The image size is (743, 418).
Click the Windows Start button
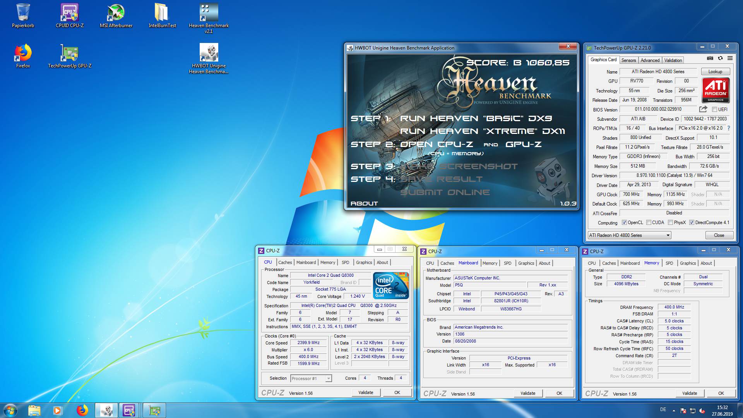coord(10,410)
